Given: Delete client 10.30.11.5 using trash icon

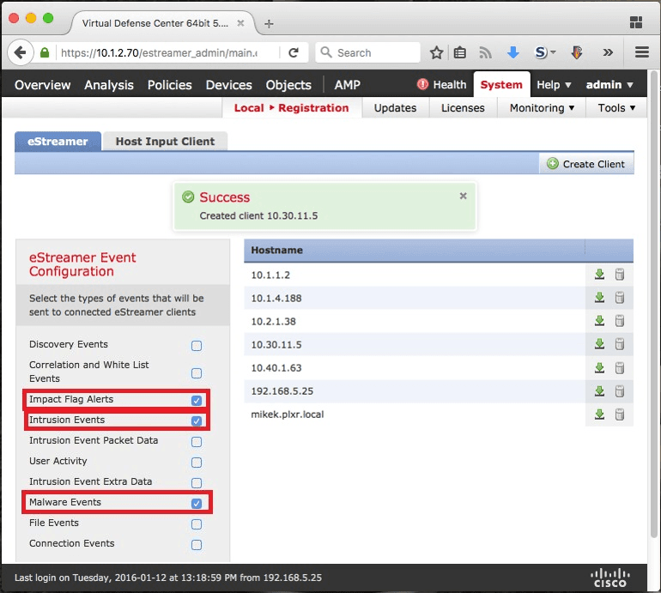Looking at the screenshot, I should pos(619,344).
